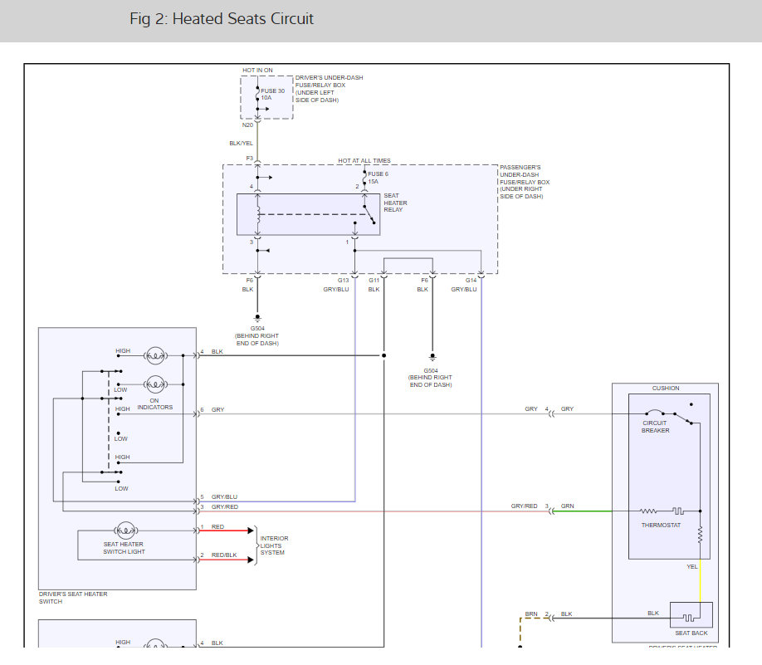Click the 'Fig 2: Heated Seats Circuit' title
Screen dimensions: 762x665
pyautogui.click(x=222, y=18)
